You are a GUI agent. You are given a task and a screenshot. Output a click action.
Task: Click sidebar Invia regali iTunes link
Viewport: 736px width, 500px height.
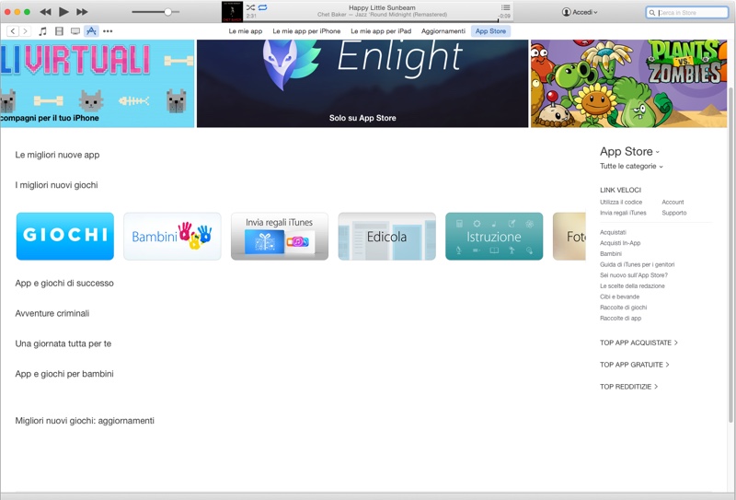623,213
